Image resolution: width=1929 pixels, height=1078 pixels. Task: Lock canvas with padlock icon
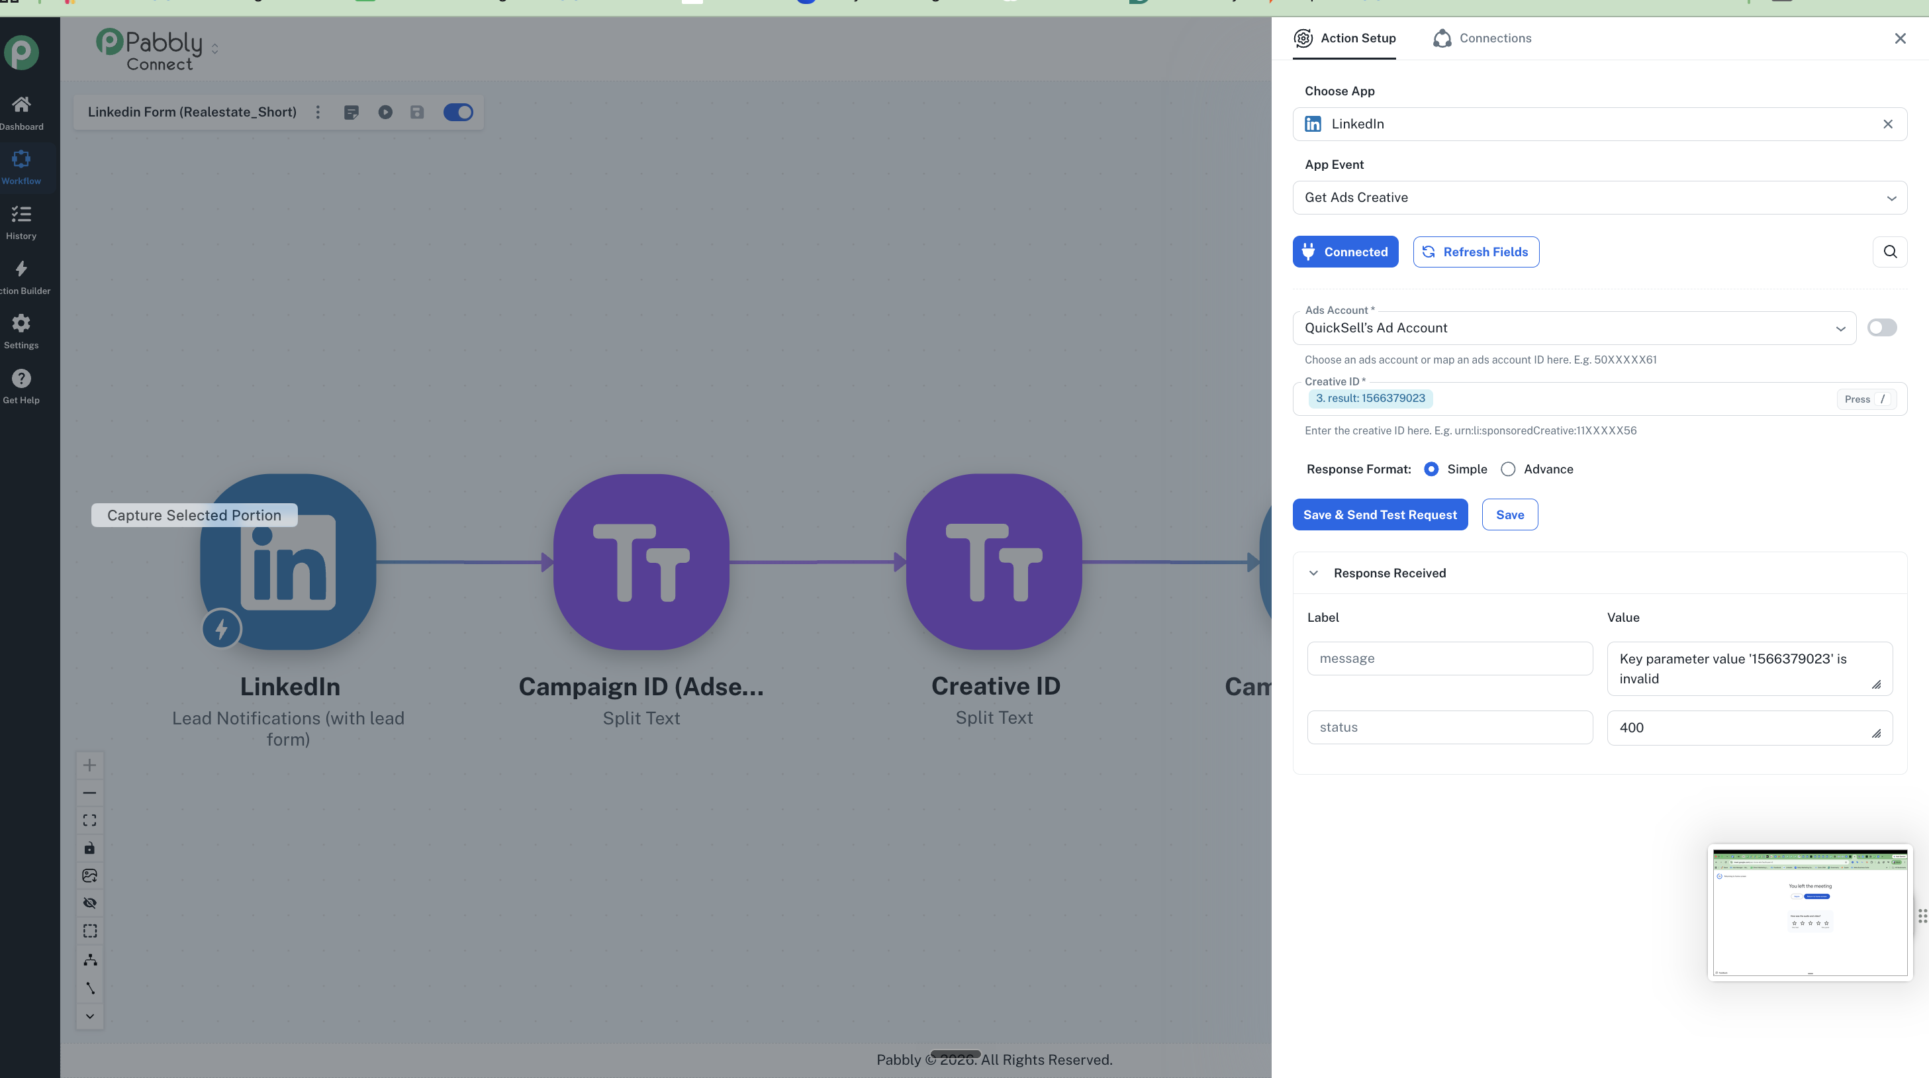[x=90, y=848]
